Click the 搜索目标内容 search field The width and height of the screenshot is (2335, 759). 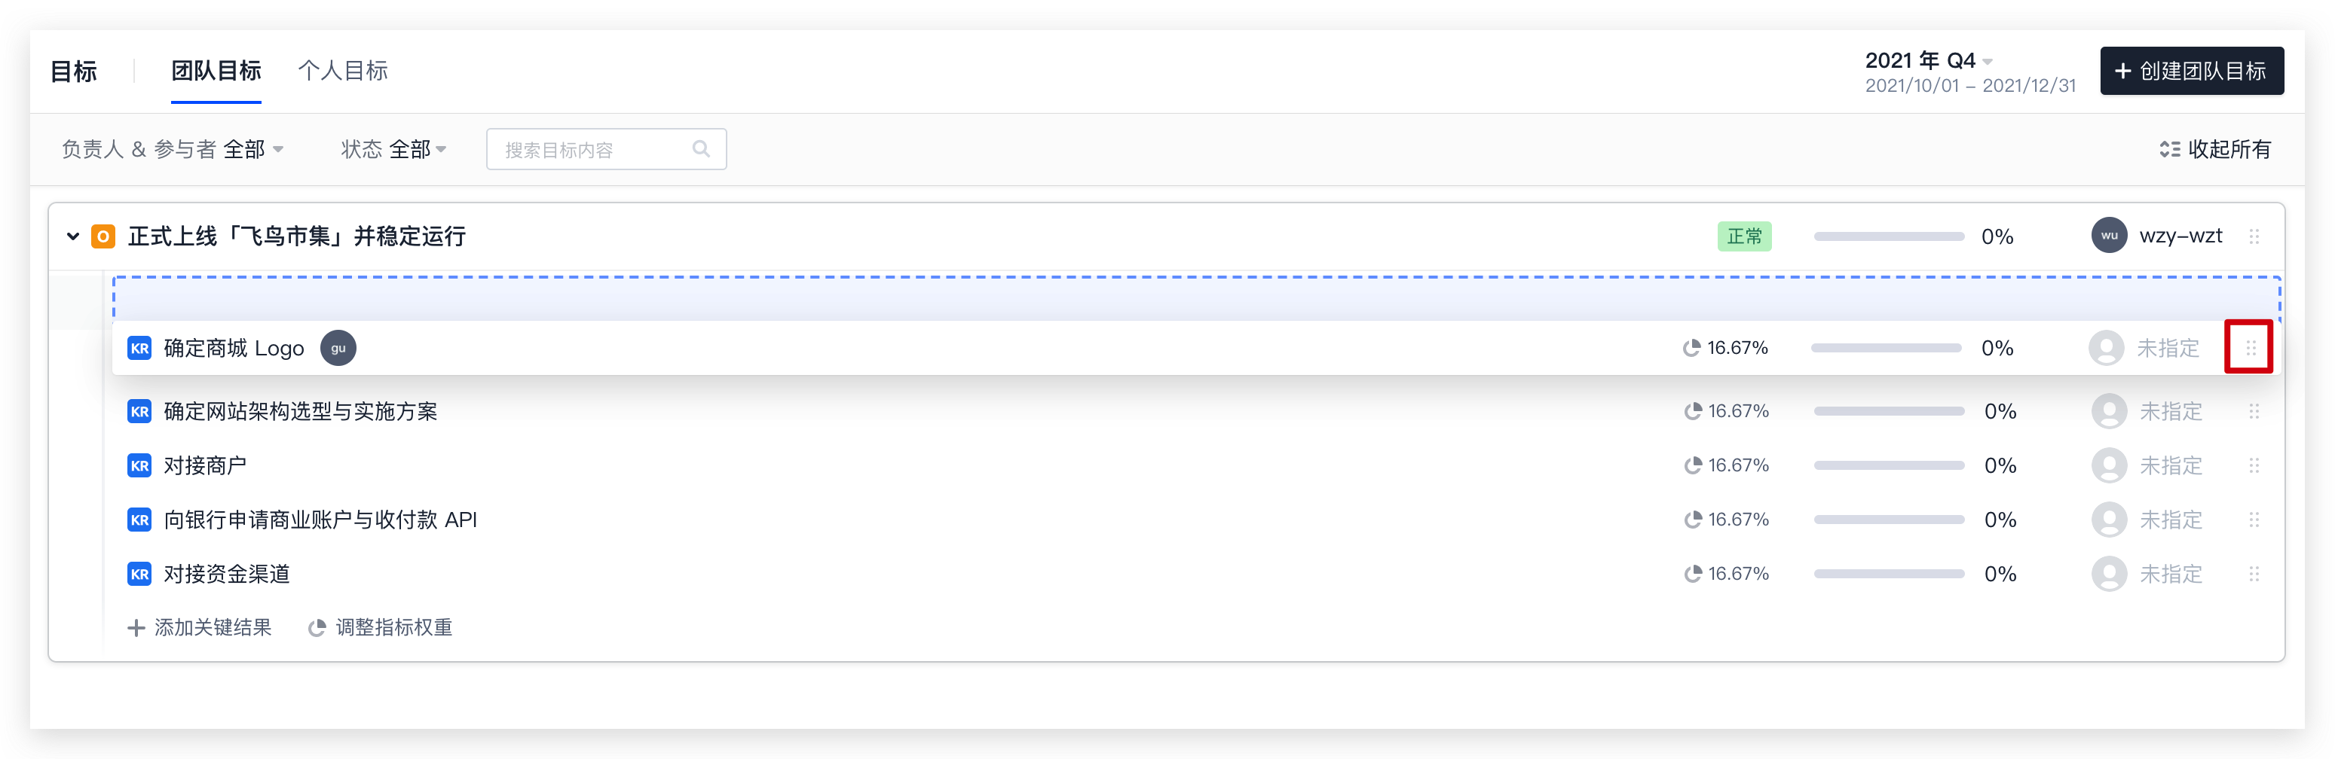(605, 148)
